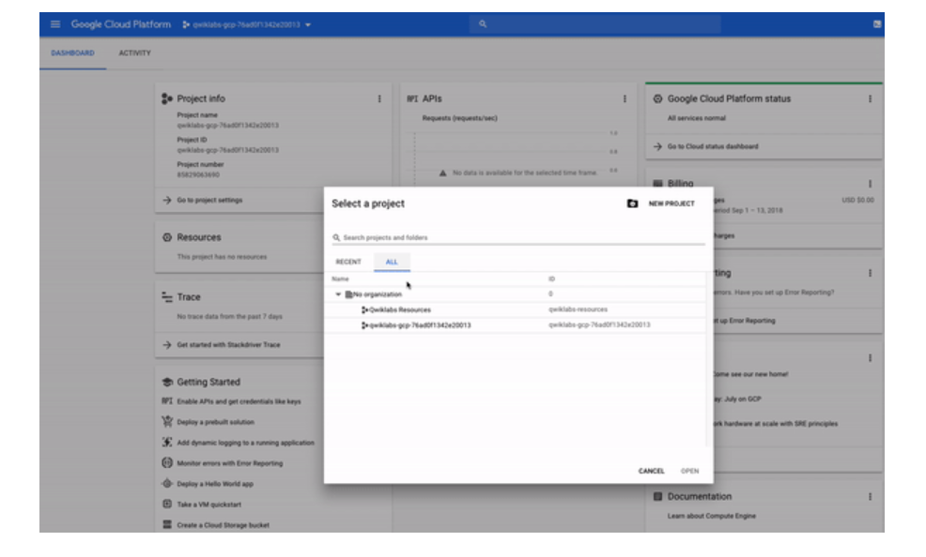Click the July on GCP news item
This screenshot has height=557, width=926.
(737, 399)
